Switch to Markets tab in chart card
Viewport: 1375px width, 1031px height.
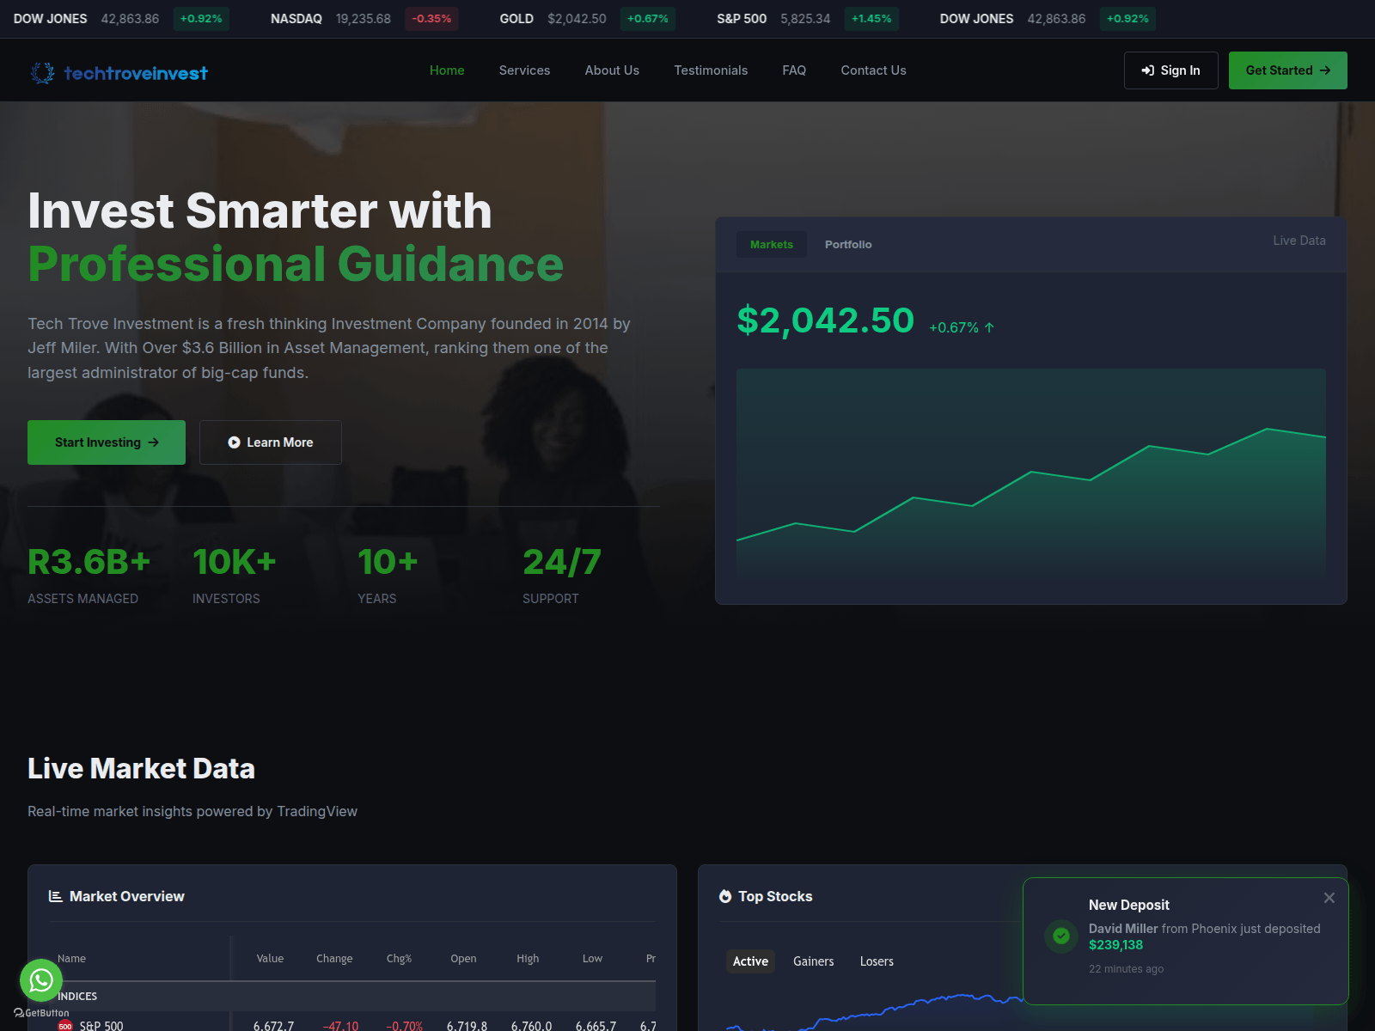click(x=772, y=245)
